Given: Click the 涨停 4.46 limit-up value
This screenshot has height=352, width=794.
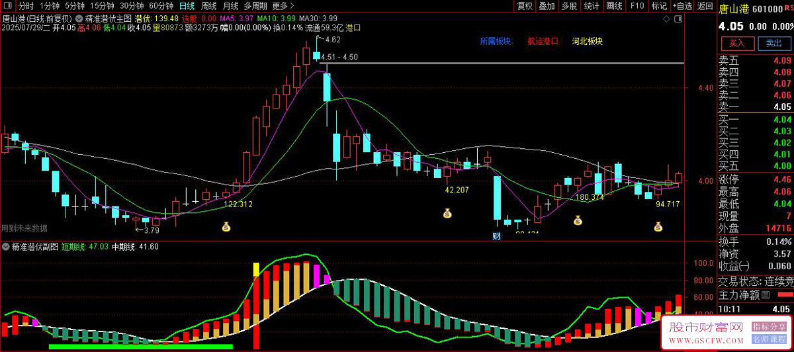Looking at the screenshot, I should [x=782, y=179].
